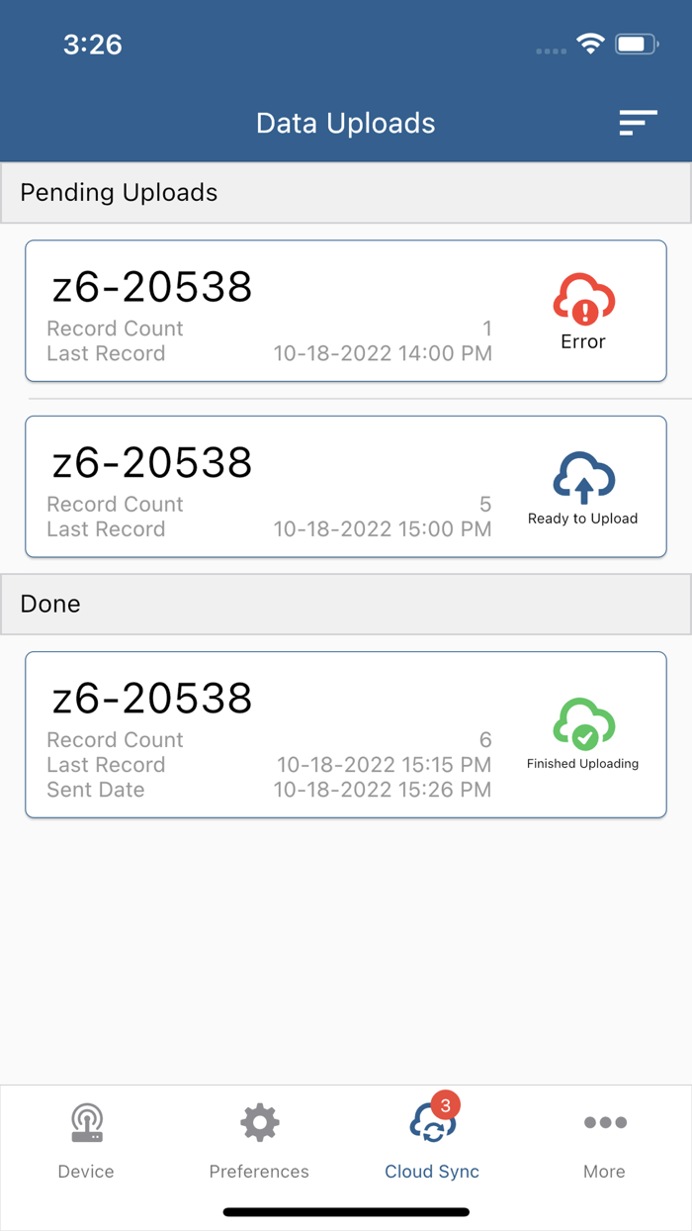The width and height of the screenshot is (692, 1231).
Task: Tap the Wi-Fi status icon
Action: 590,44
